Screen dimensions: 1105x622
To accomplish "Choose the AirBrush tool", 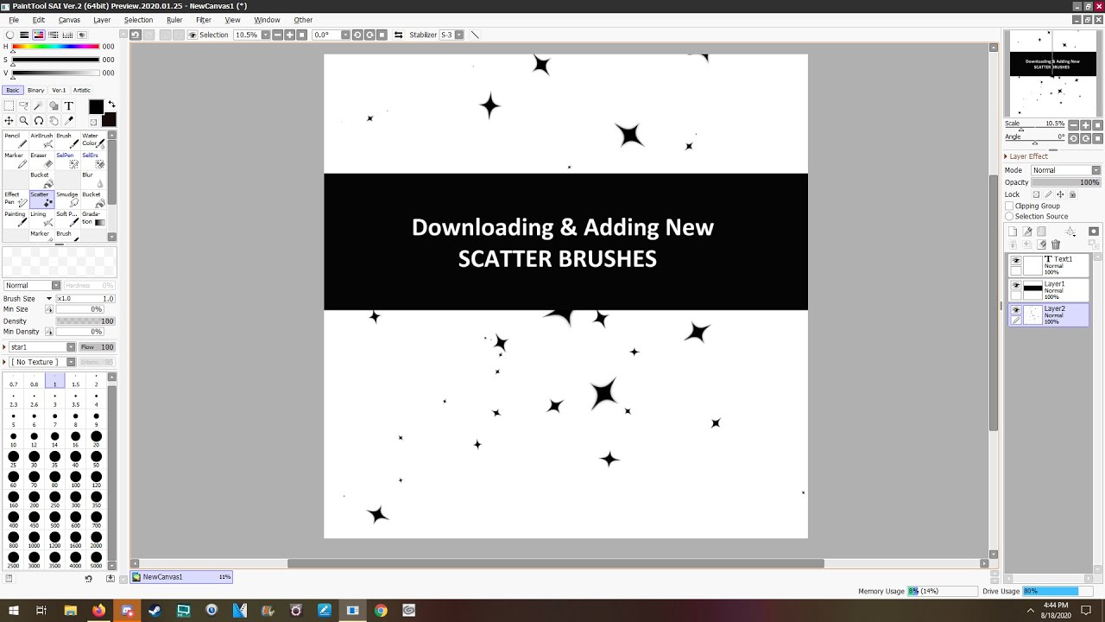I will 41,140.
